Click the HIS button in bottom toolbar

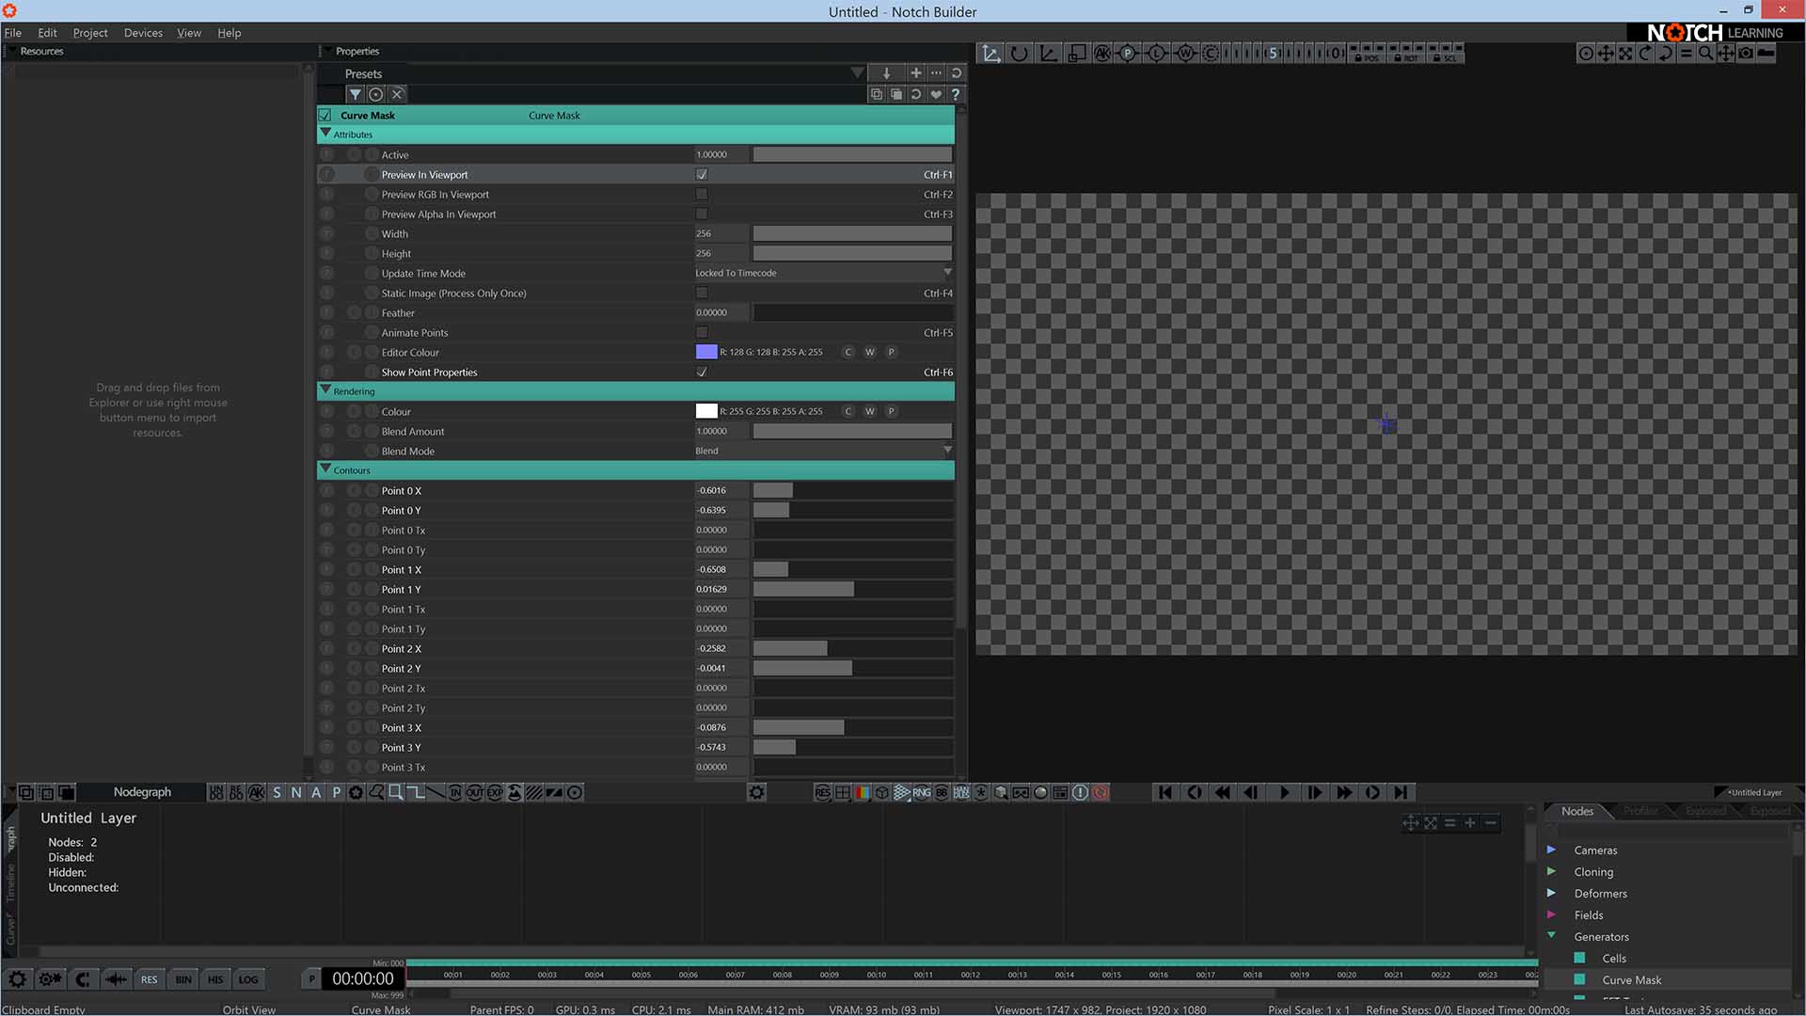(215, 979)
